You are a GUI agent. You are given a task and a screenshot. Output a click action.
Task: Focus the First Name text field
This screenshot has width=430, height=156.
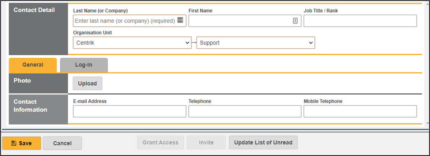point(245,21)
